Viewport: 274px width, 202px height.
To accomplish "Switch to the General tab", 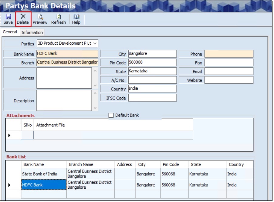I will pos(10,32).
